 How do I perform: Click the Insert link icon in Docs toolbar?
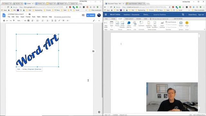coord(25,21)
